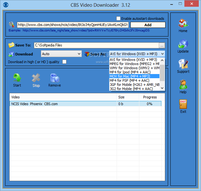Select MOV for Mac format

[x=134, y=76]
